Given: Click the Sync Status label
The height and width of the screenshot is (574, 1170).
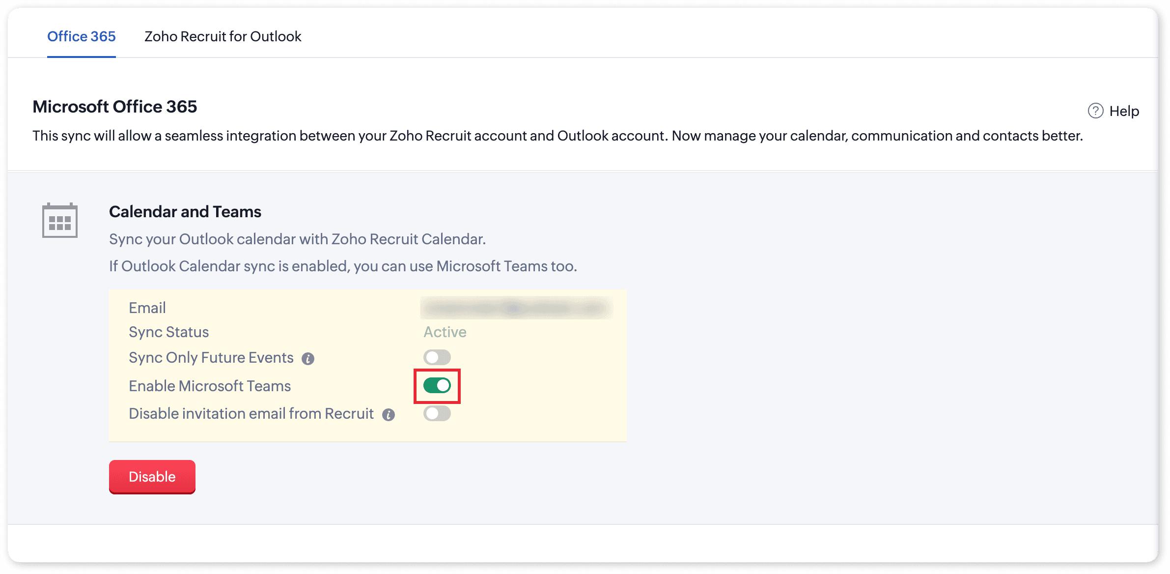Looking at the screenshot, I should (x=169, y=332).
